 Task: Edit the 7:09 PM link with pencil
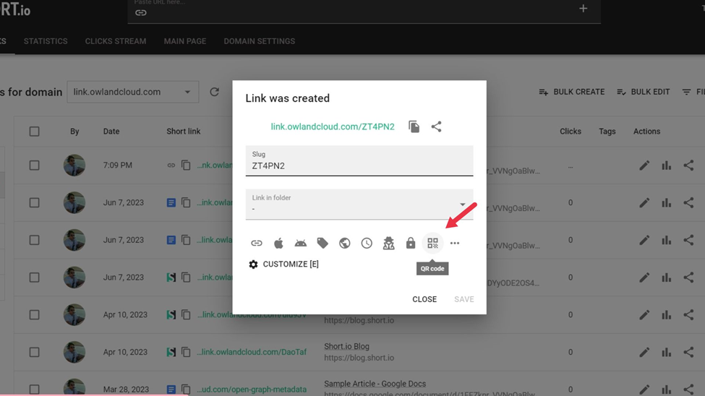(x=644, y=165)
